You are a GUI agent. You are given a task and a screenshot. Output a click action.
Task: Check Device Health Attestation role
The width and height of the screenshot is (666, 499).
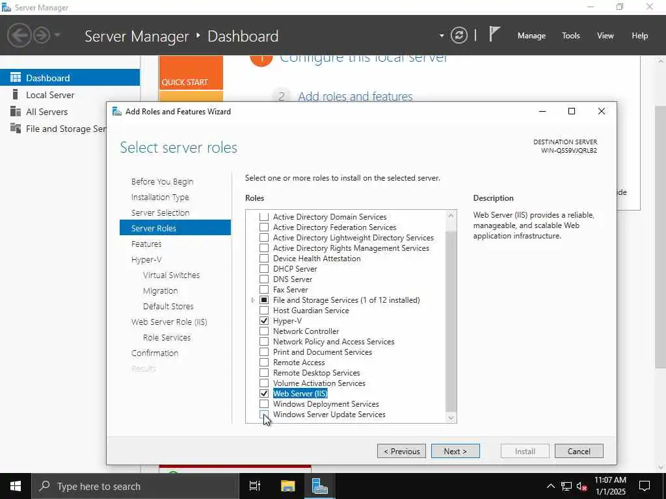click(264, 259)
